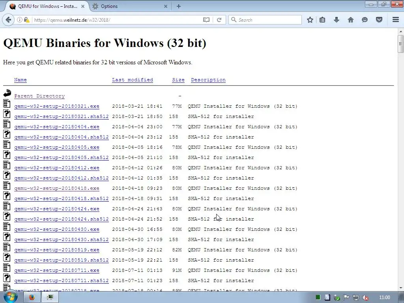Click network status tray icon
The width and height of the screenshot is (404, 303).
(x=356, y=297)
